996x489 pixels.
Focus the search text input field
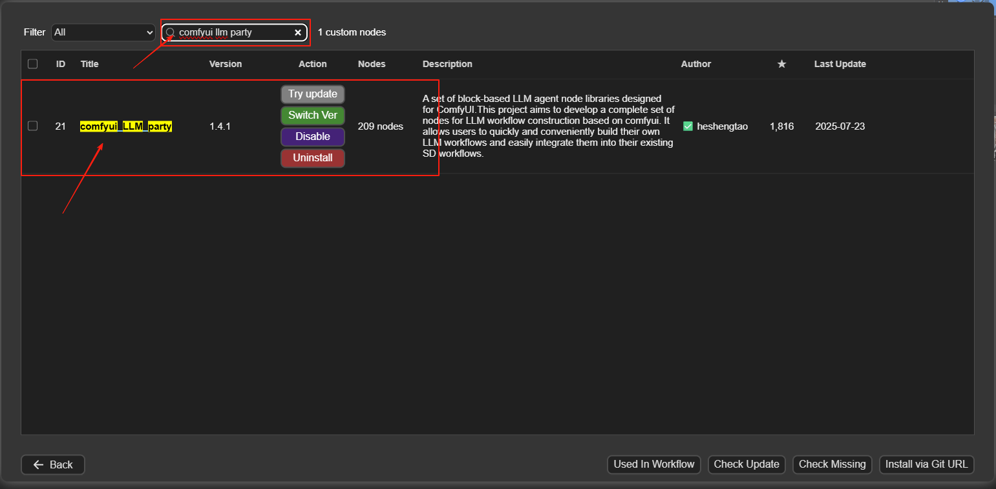(x=233, y=32)
